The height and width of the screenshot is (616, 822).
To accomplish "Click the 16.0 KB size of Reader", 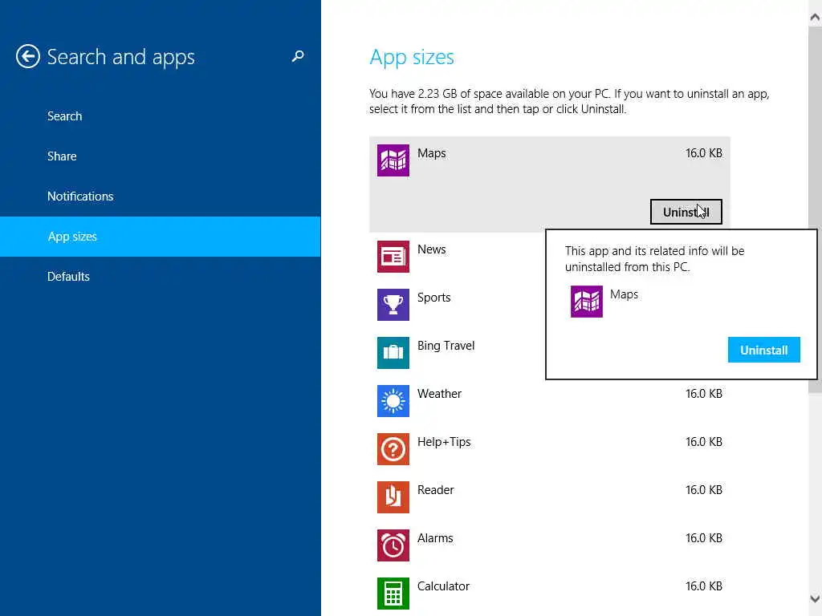I will (x=704, y=490).
